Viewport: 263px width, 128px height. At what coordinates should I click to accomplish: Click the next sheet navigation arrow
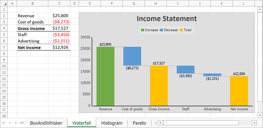(16, 123)
